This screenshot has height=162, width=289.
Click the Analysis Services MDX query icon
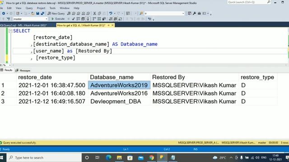click(74, 13)
